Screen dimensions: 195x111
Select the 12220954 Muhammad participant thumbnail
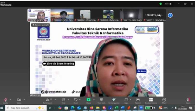85,15
